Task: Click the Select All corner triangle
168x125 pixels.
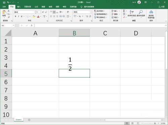Action: pos(8,33)
